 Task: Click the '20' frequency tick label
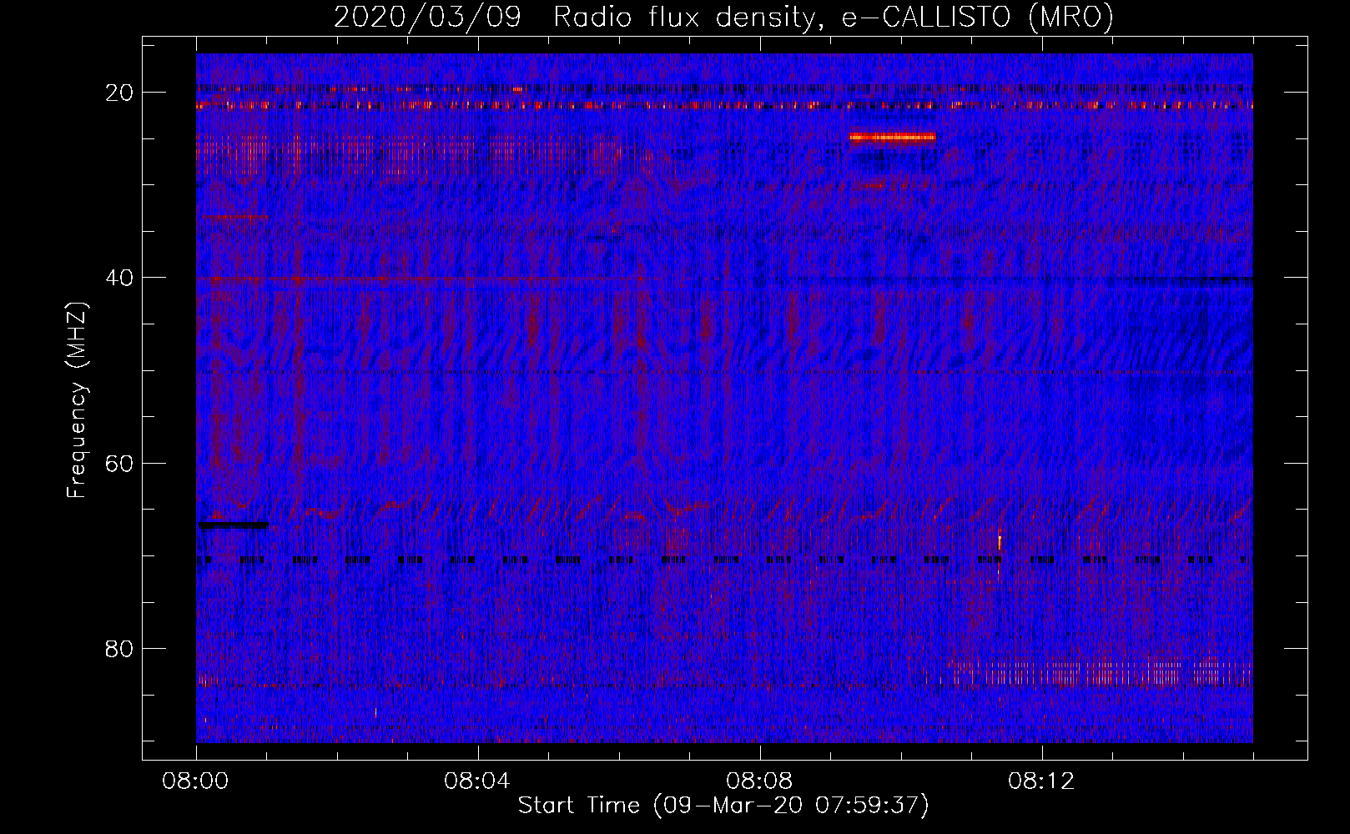point(120,93)
